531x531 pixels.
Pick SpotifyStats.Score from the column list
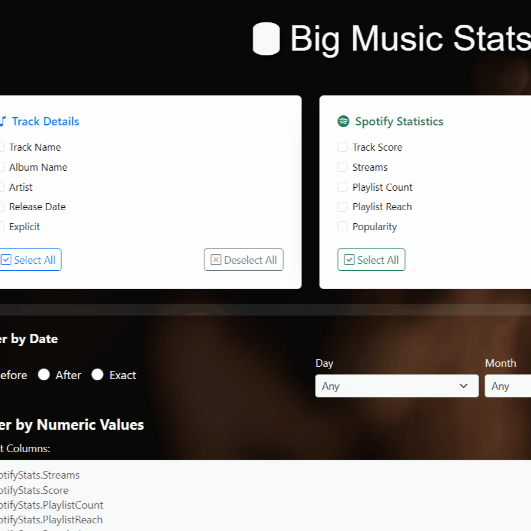coord(34,490)
